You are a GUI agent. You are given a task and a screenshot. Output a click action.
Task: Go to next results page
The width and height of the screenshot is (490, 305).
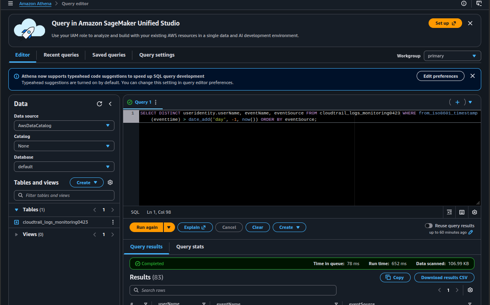(457, 290)
